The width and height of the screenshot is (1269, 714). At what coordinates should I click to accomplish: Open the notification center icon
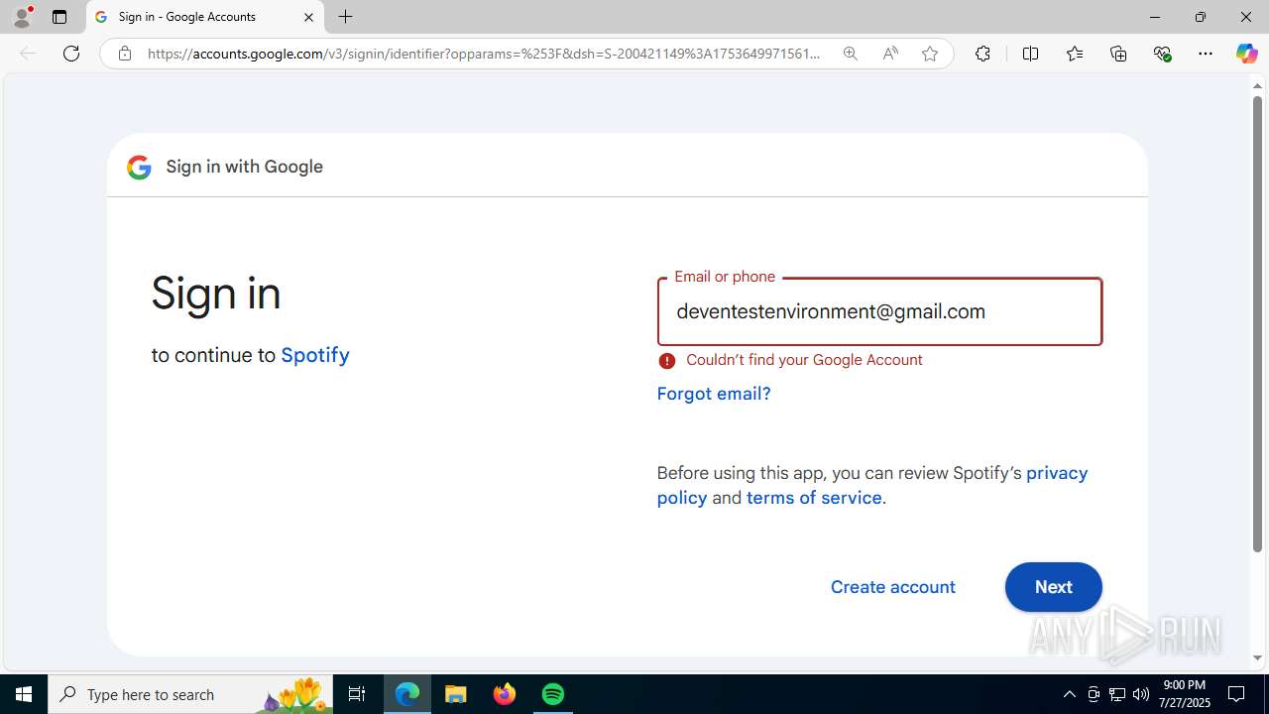coord(1237,694)
